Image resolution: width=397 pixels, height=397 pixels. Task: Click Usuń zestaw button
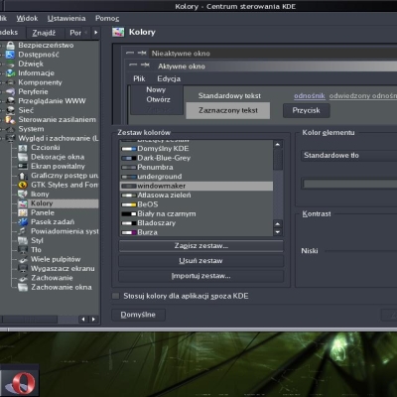(x=201, y=261)
